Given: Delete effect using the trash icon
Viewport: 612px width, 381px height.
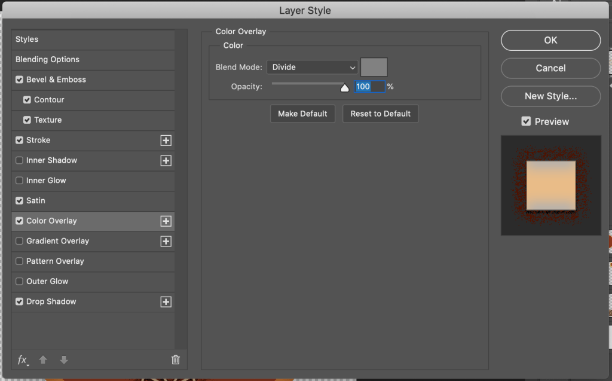Looking at the screenshot, I should pos(176,359).
